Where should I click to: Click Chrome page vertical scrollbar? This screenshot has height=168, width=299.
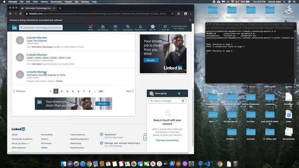193,117
